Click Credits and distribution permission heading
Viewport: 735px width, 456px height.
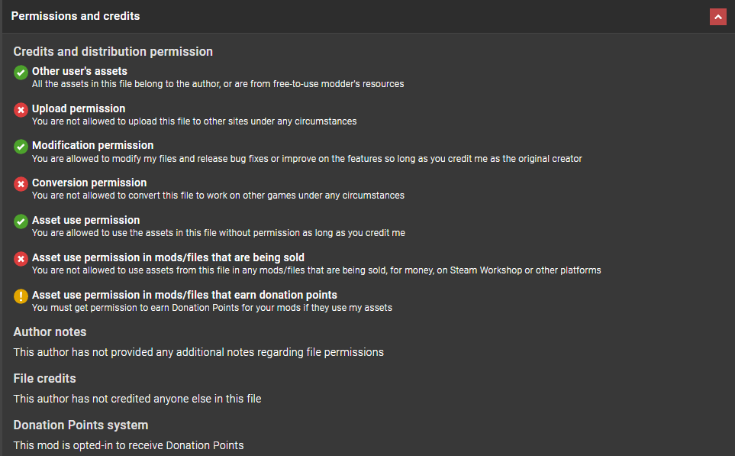coord(113,52)
